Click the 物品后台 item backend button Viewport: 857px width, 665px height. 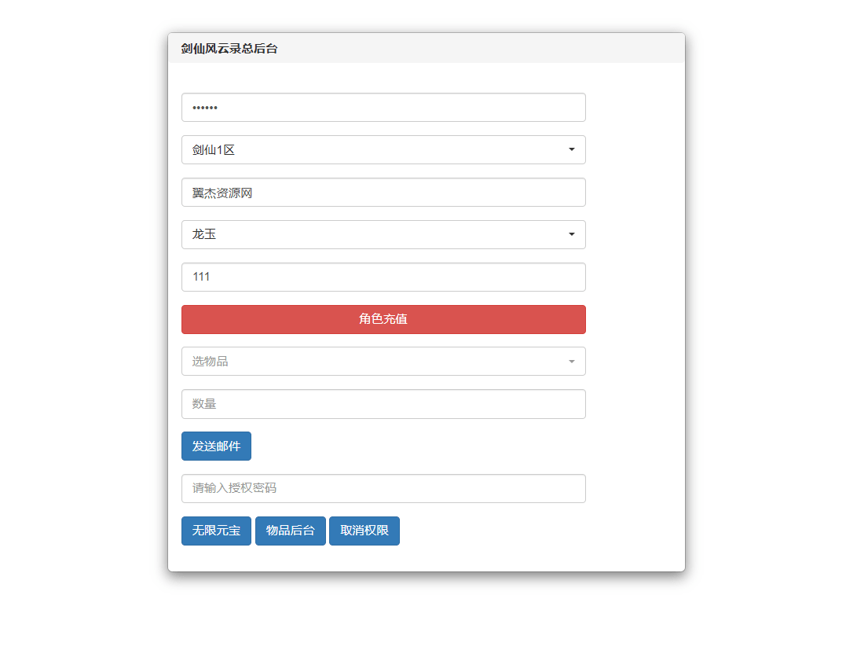pos(290,531)
